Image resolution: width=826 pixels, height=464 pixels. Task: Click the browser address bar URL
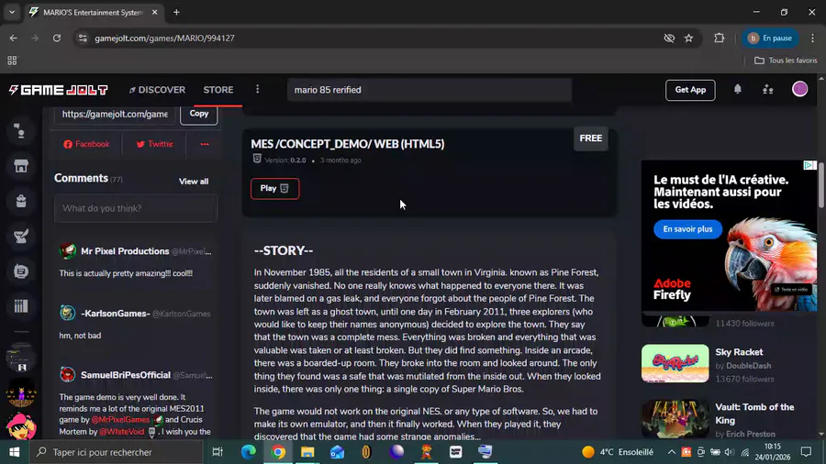tap(164, 38)
